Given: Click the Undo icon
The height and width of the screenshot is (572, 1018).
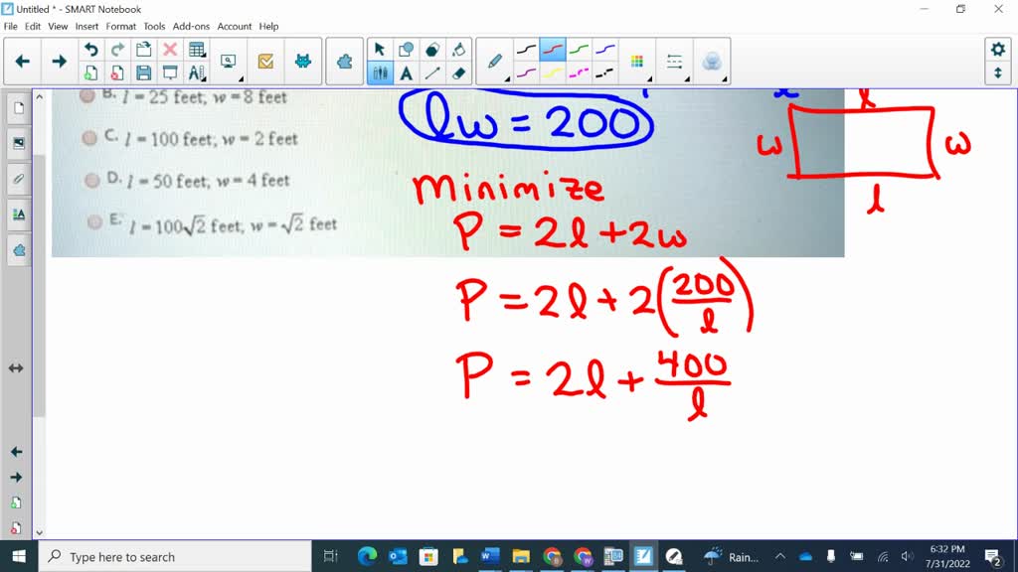Looking at the screenshot, I should (91, 49).
